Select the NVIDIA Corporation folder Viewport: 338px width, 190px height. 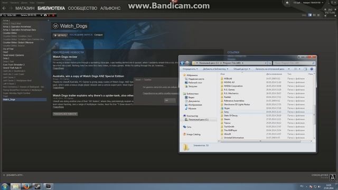tap(231, 86)
